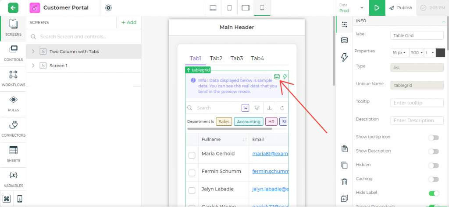Click the green back arrow button
Screen dimensions: 449x207
(x=13, y=8)
